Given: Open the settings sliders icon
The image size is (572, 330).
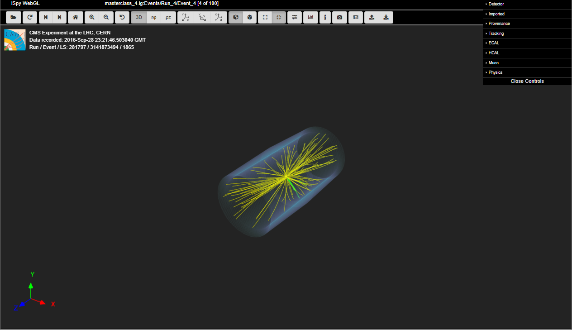Looking at the screenshot, I should coord(295,17).
